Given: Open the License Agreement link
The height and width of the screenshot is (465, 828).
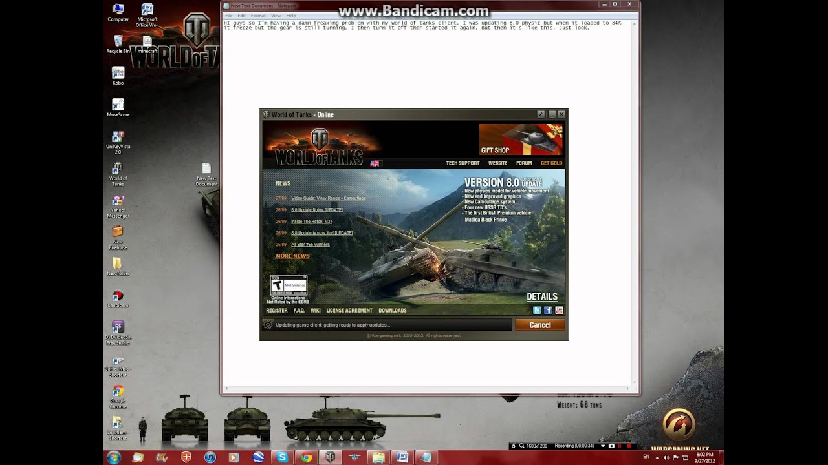Looking at the screenshot, I should click(349, 311).
